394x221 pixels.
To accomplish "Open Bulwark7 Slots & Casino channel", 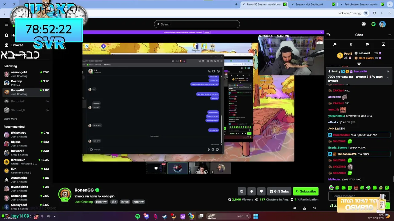I will (x=26, y=153).
